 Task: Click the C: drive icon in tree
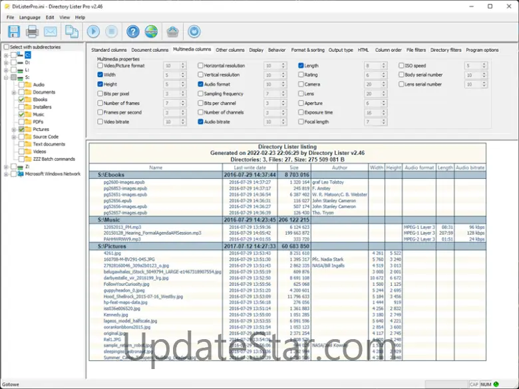[x=20, y=55]
